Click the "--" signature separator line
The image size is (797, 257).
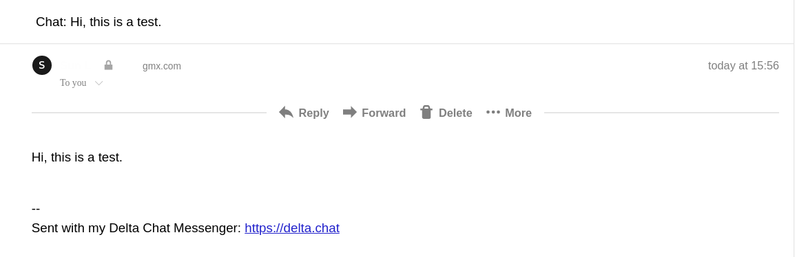tap(36, 209)
